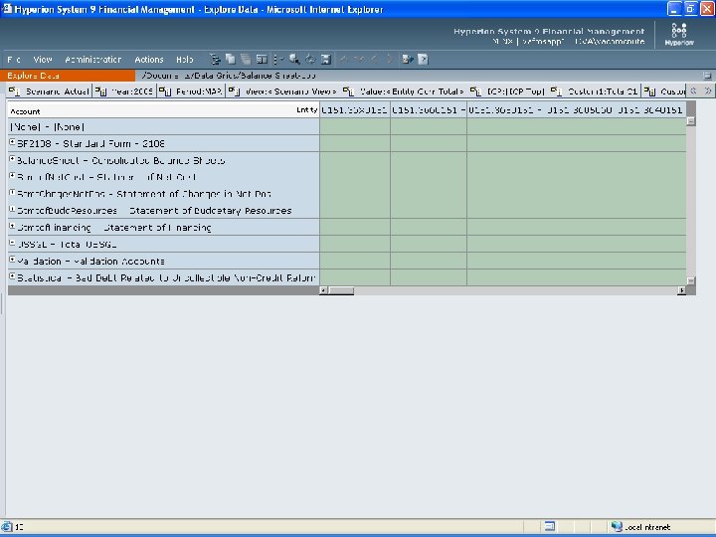Screen dimensions: 716x537
Task: Click the horizontal scrollbar left arrow
Action: 323,290
